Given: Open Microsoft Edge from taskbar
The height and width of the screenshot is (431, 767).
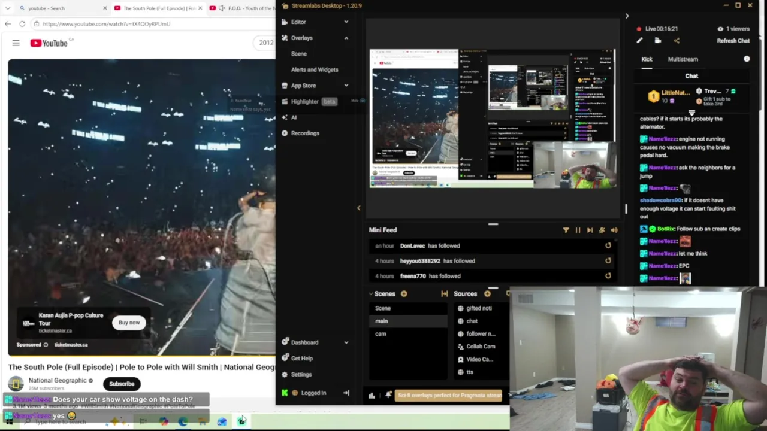Looking at the screenshot, I should pyautogui.click(x=183, y=422).
